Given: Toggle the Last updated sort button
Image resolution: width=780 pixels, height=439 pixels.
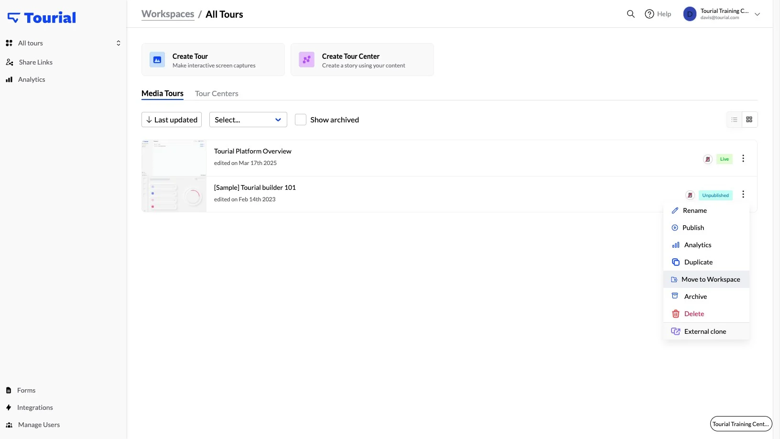Looking at the screenshot, I should point(172,120).
